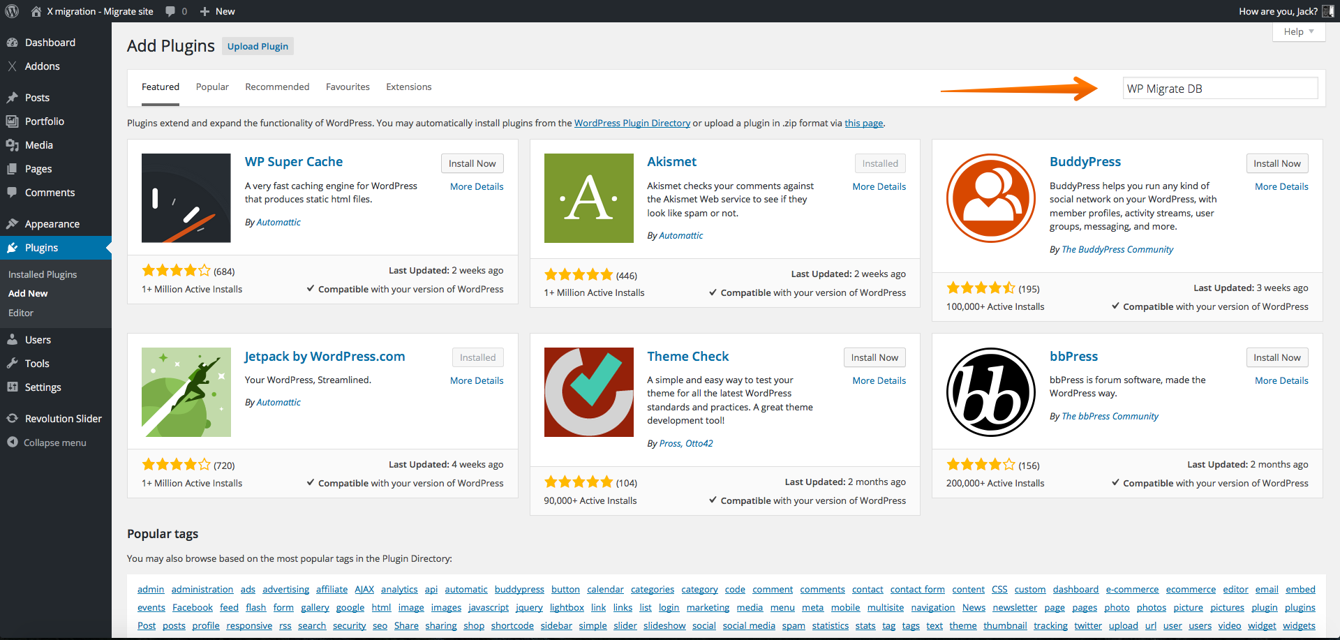
Task: Open the Automattic author link under WP Super Cache
Action: coord(278,223)
